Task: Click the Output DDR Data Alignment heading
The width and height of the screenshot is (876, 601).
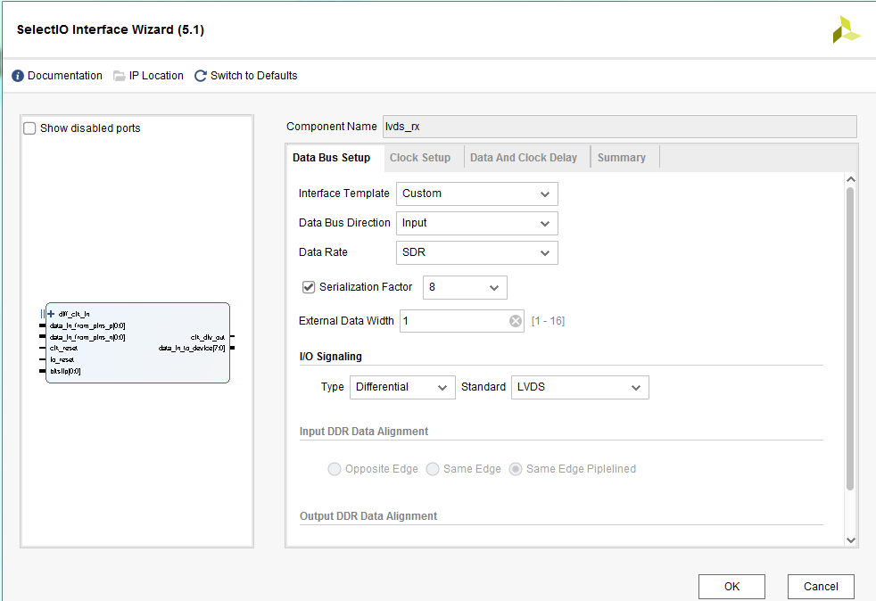Action: click(368, 516)
